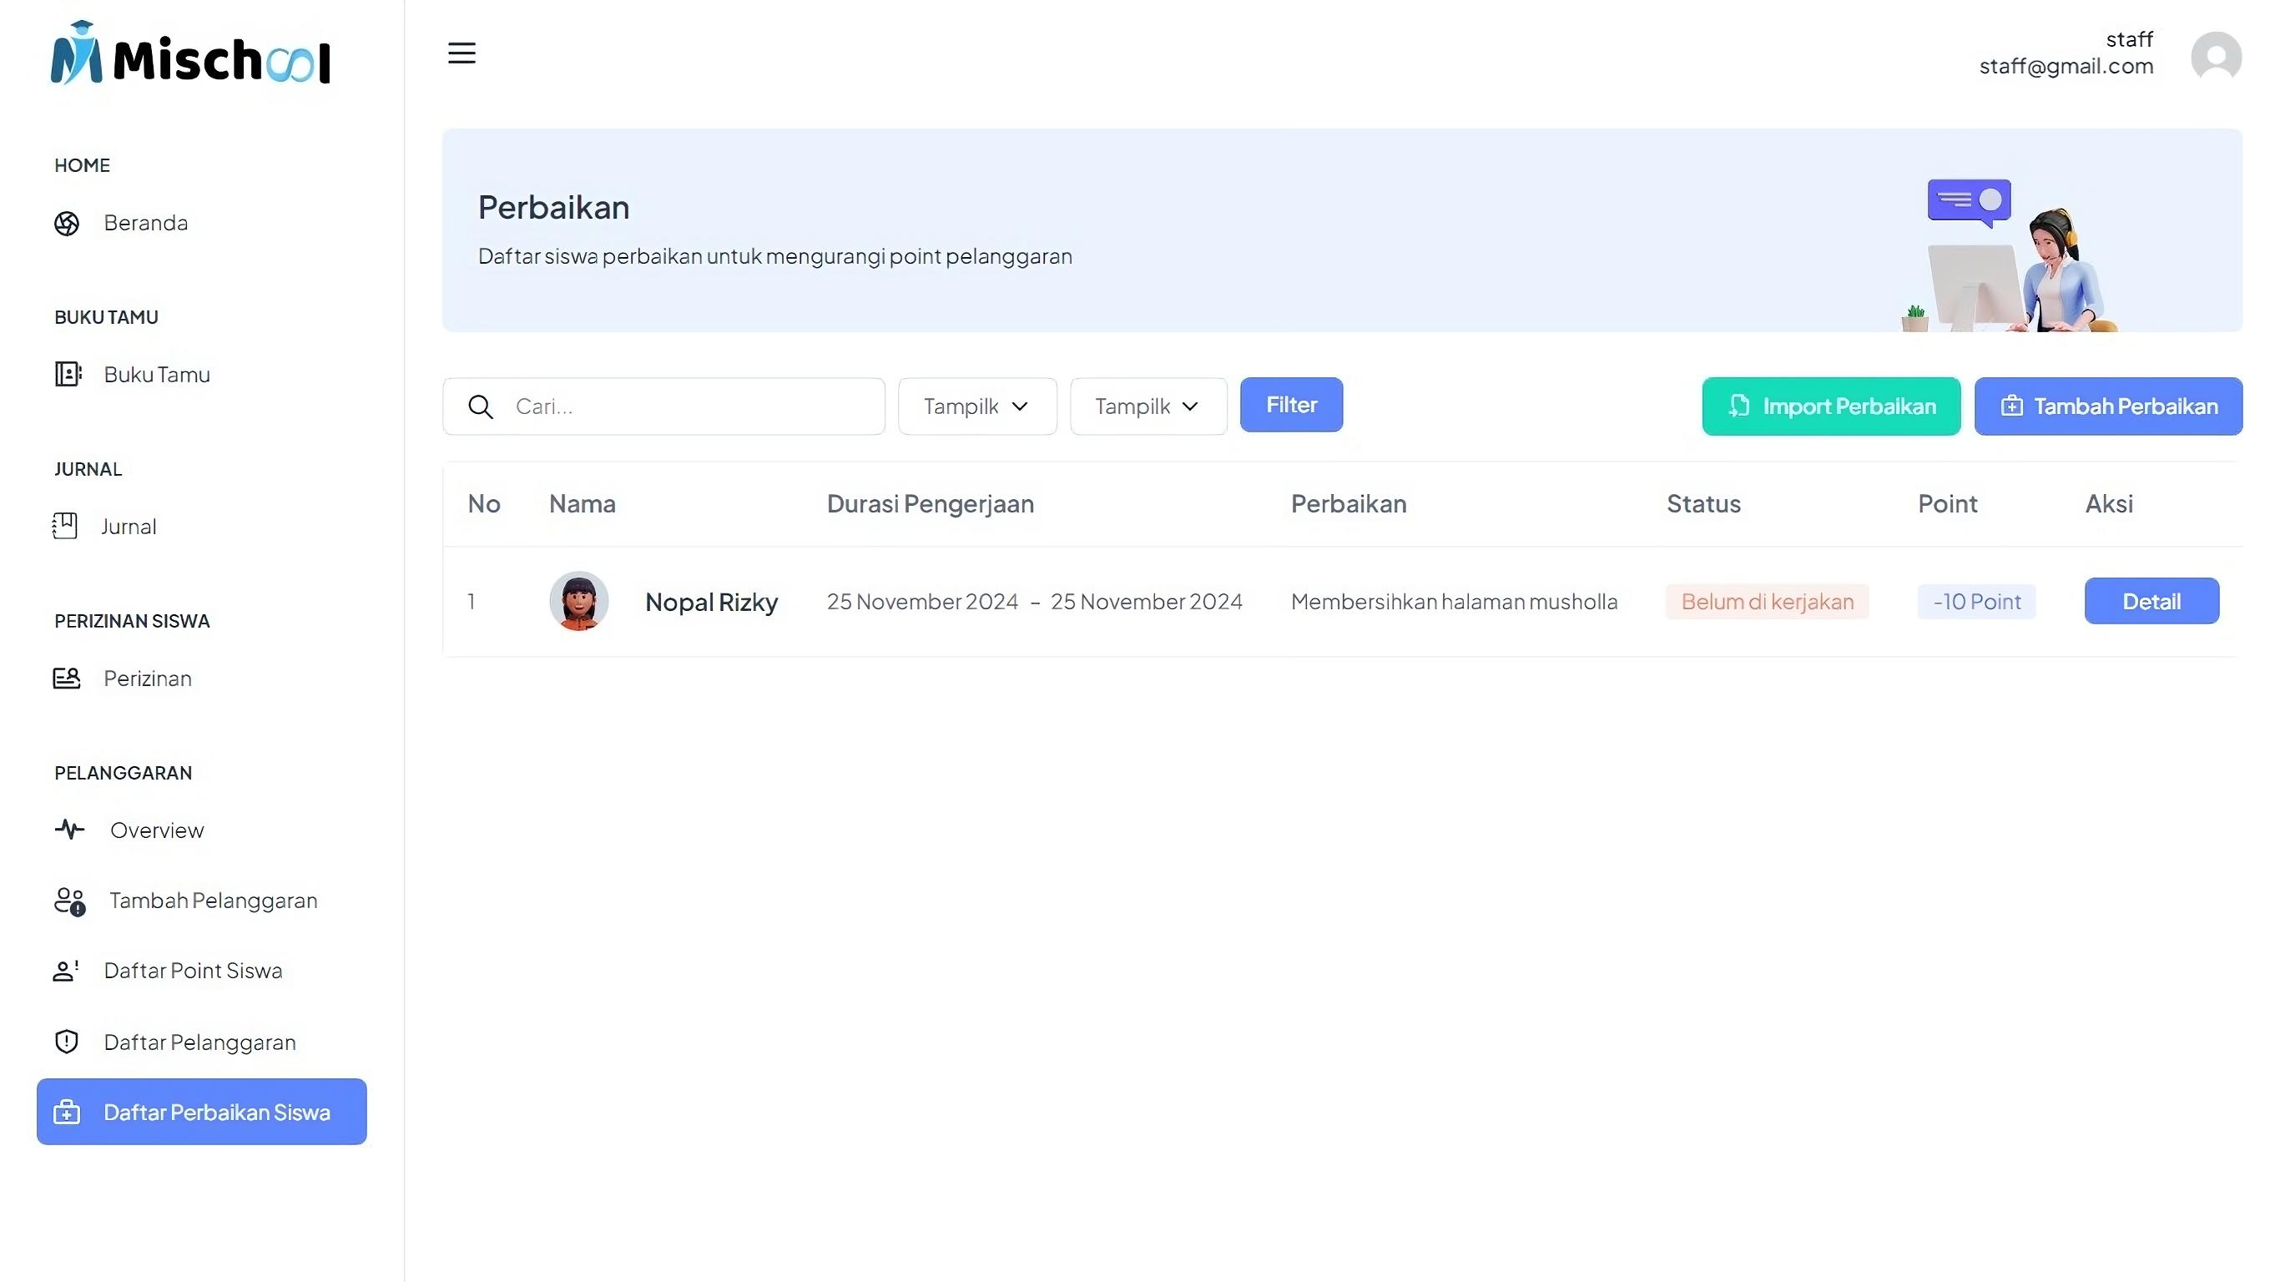The width and height of the screenshot is (2280, 1282).
Task: Toggle the hamburger sidebar menu
Action: coord(462,53)
